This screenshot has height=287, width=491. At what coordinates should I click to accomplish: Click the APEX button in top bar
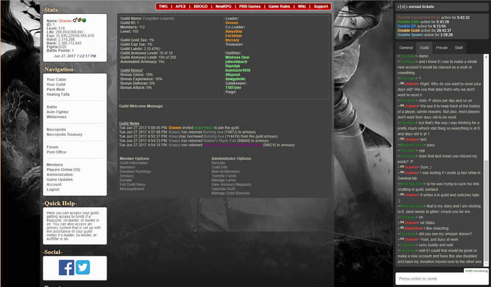(x=181, y=7)
